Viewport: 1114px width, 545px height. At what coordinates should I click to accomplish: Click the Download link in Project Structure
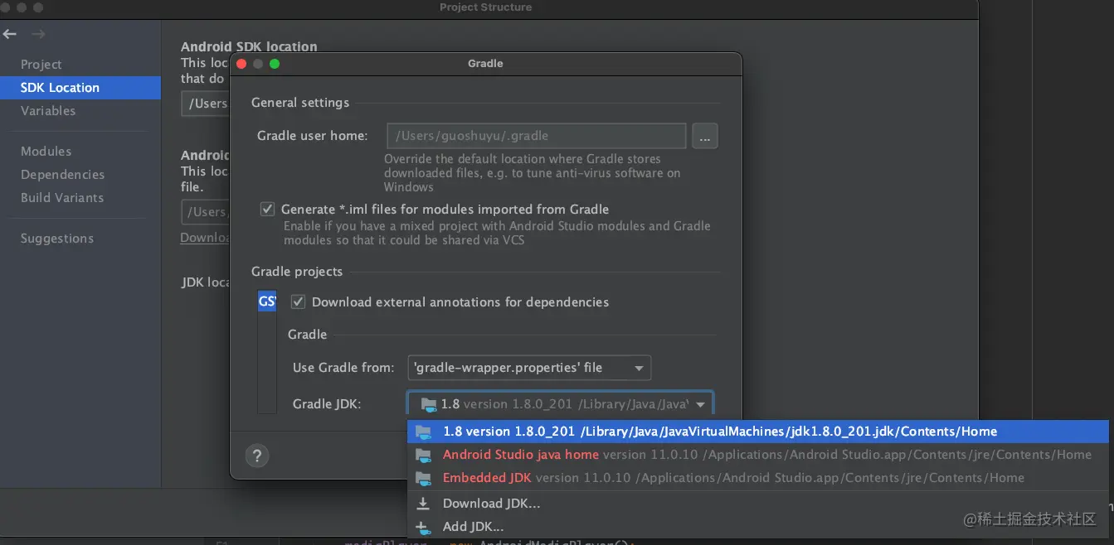[x=205, y=238]
